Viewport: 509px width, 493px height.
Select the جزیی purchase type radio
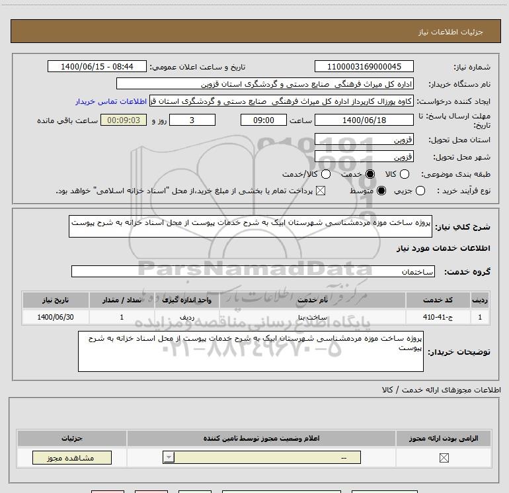tap(420, 191)
